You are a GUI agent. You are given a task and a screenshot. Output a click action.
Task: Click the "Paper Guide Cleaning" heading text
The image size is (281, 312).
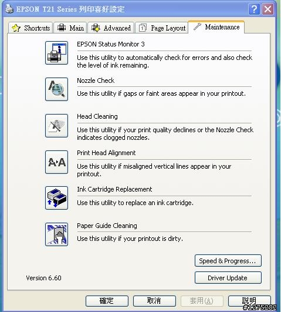107,226
